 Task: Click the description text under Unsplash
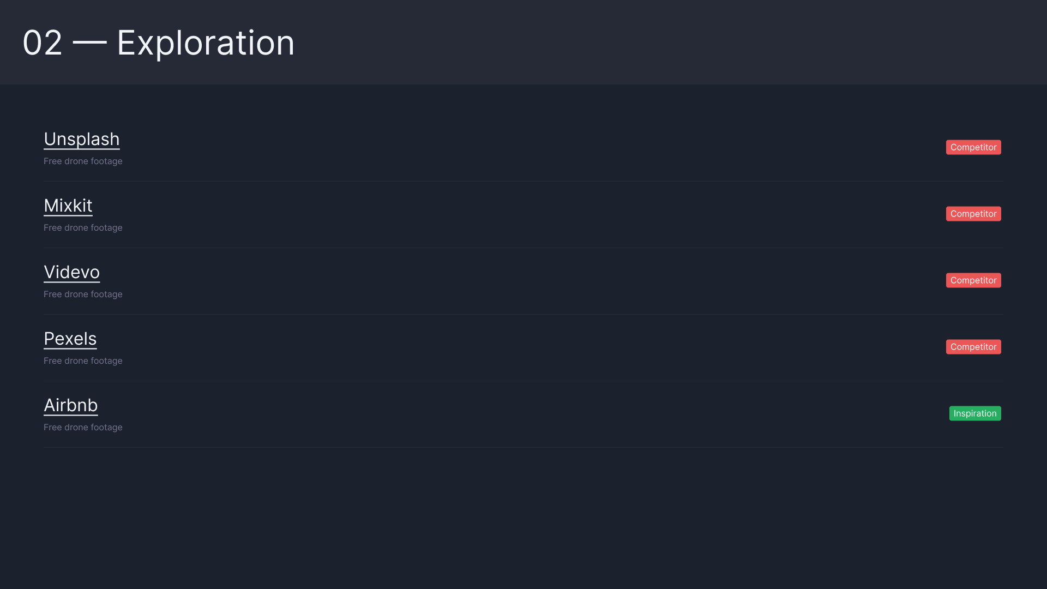pos(83,161)
